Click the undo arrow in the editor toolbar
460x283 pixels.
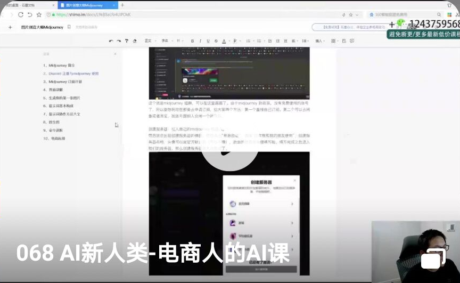tap(111, 41)
